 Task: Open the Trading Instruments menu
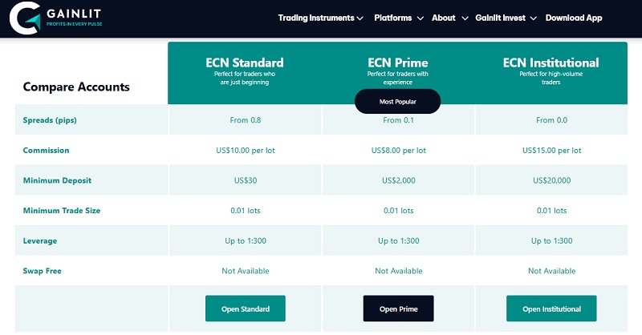click(315, 18)
